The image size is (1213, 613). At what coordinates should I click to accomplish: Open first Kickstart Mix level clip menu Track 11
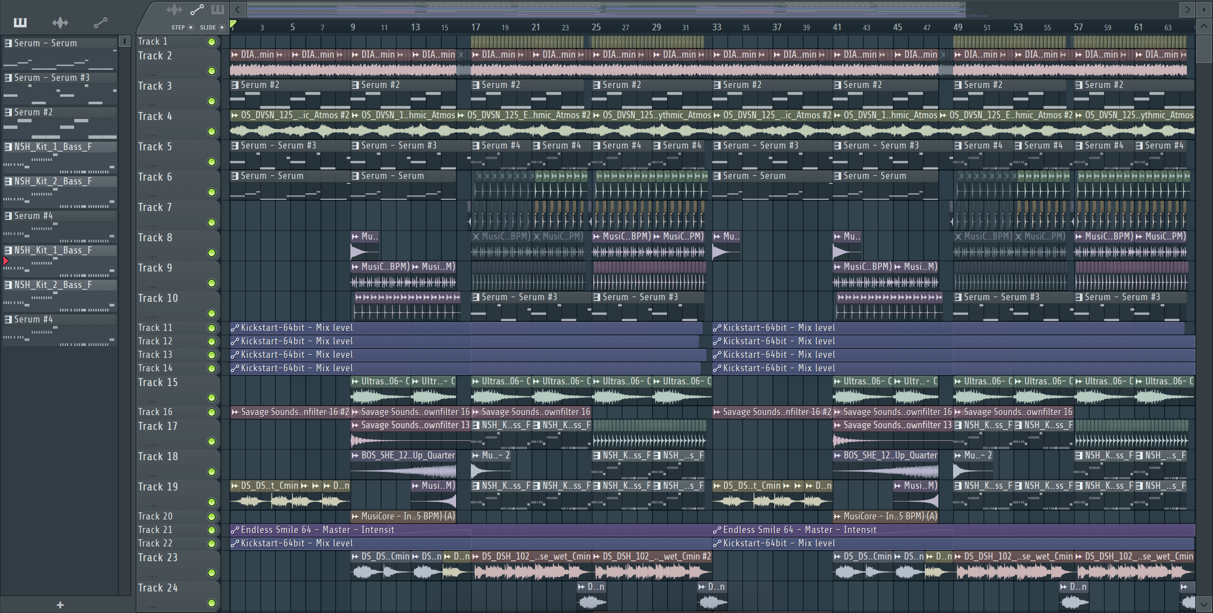tap(235, 328)
